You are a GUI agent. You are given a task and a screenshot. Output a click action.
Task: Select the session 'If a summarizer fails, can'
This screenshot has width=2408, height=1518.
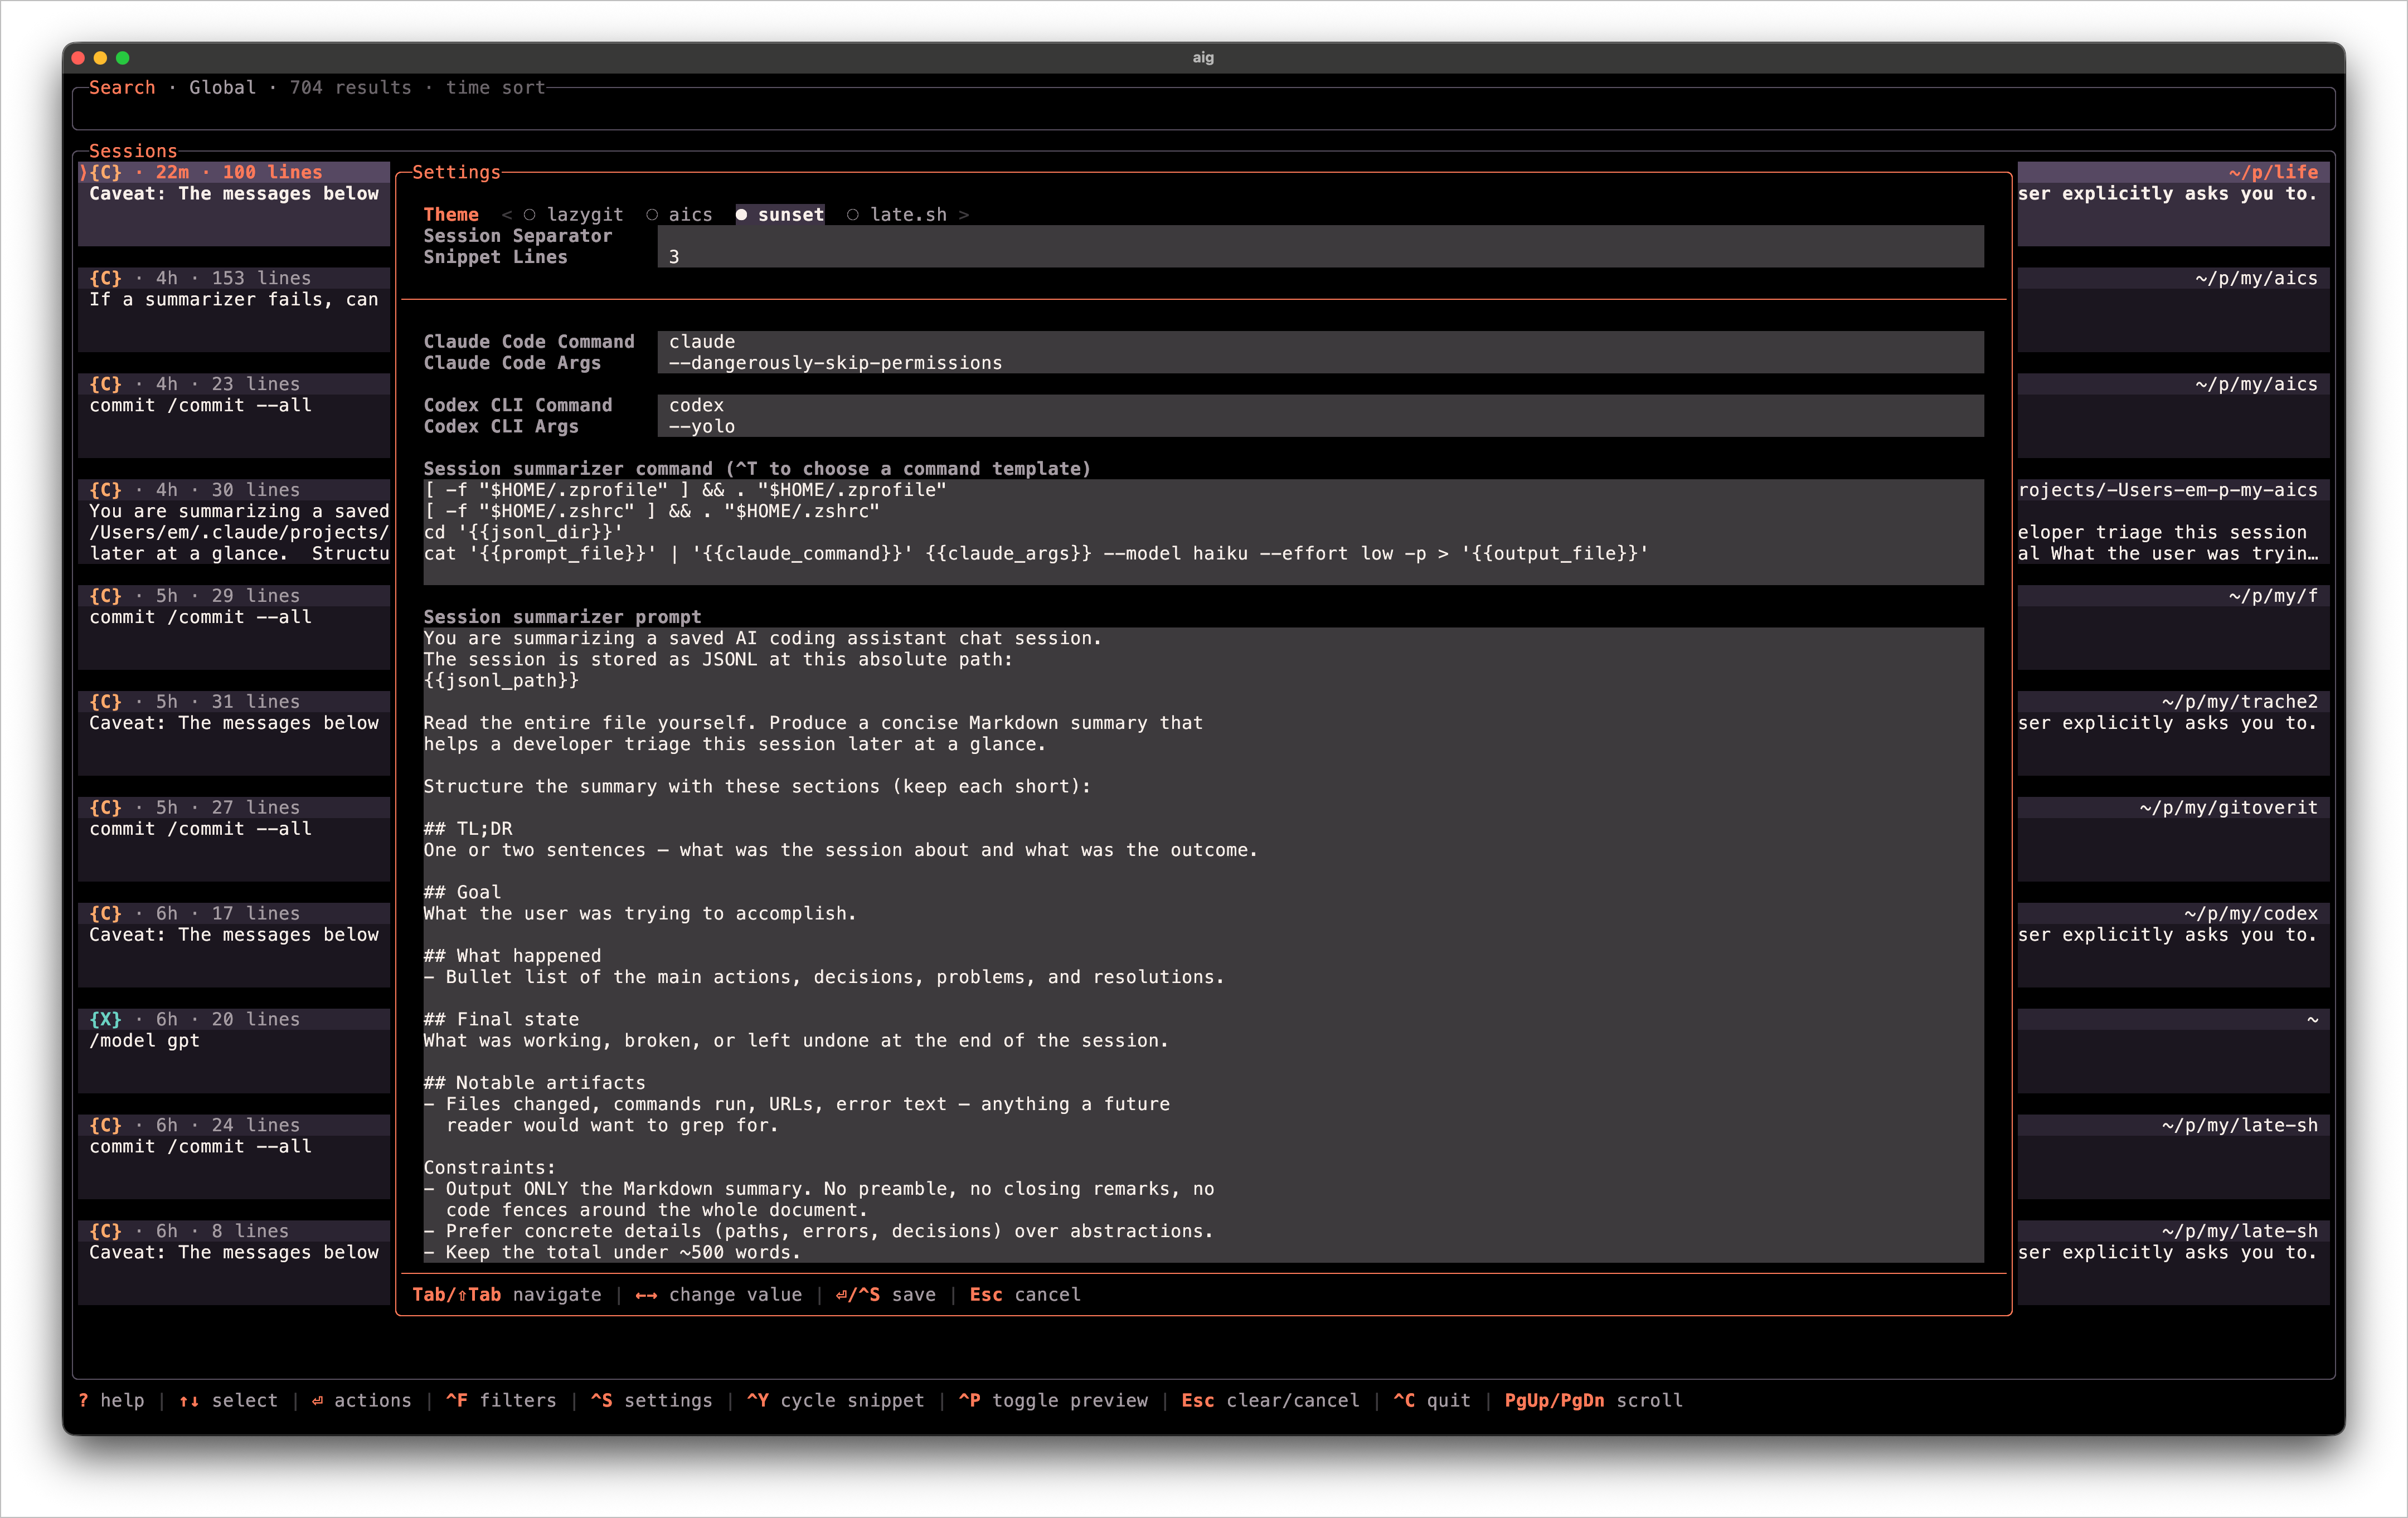coord(234,310)
